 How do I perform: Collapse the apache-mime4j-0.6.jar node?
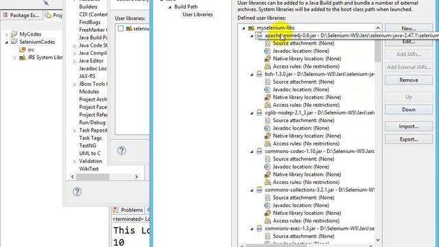point(252,36)
